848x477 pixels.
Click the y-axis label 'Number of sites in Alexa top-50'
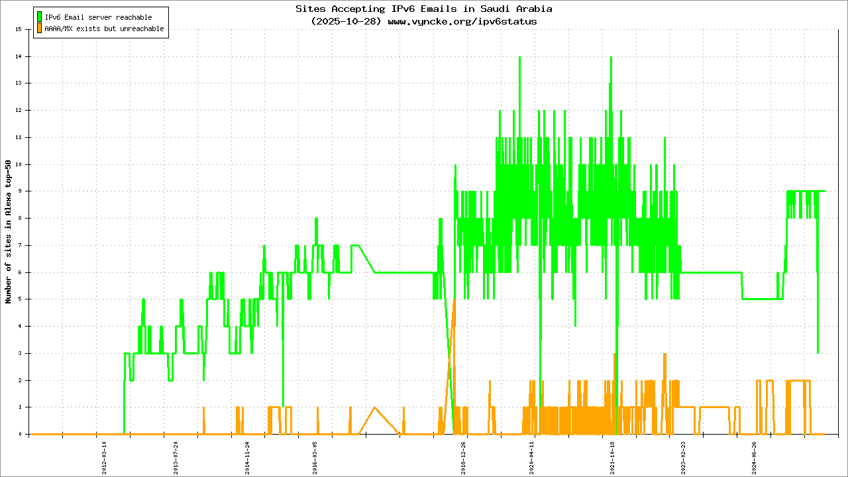click(9, 232)
